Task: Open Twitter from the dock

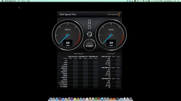Action: point(102,99)
